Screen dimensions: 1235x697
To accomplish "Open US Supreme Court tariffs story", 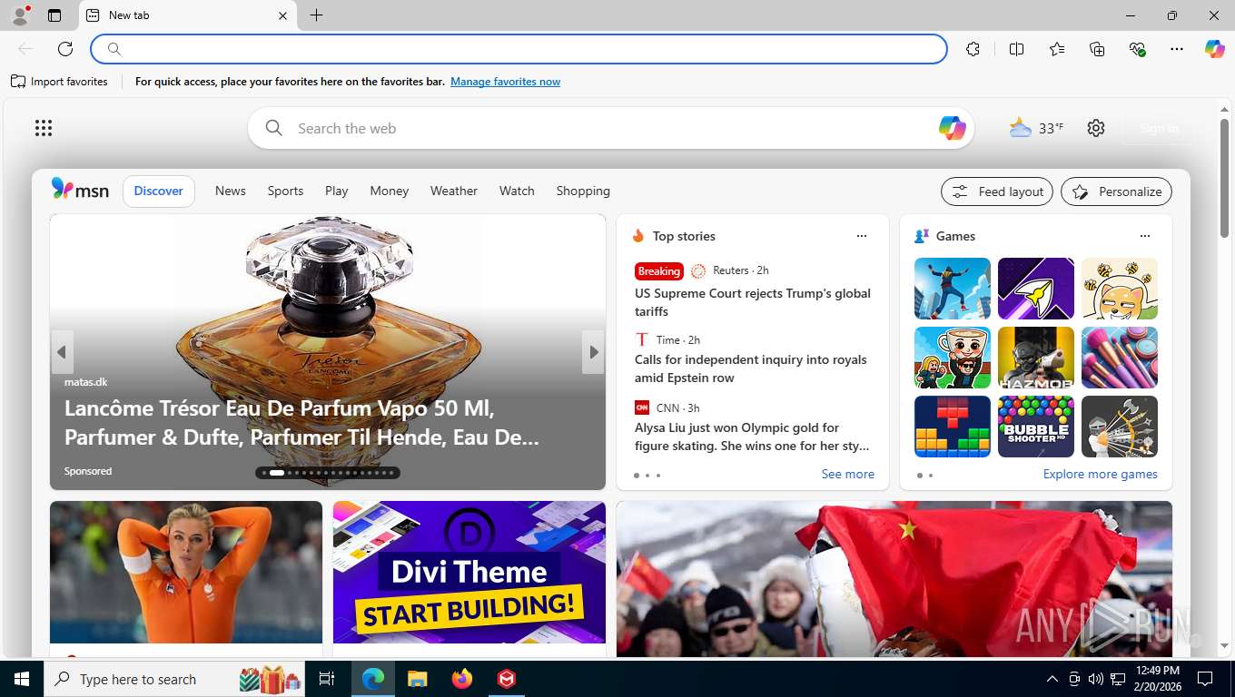I will click(753, 302).
